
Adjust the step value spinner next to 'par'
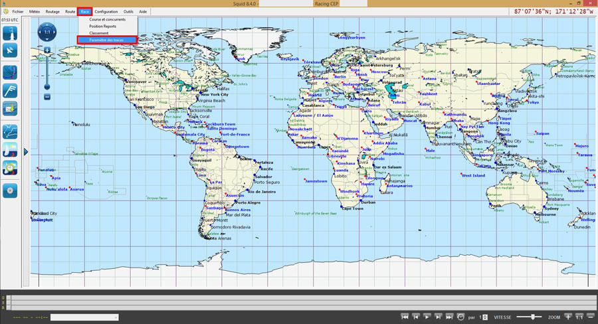(484, 317)
